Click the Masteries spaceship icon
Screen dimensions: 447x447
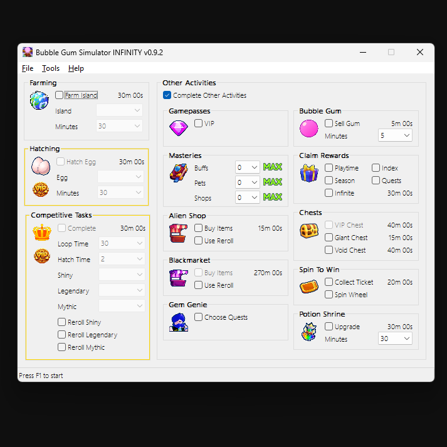(x=179, y=173)
